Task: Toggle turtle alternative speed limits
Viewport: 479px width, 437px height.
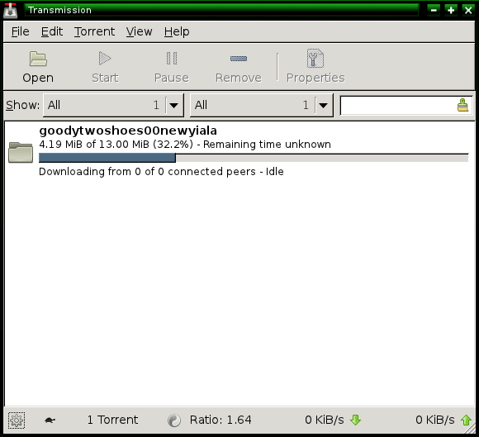Action: click(50, 420)
